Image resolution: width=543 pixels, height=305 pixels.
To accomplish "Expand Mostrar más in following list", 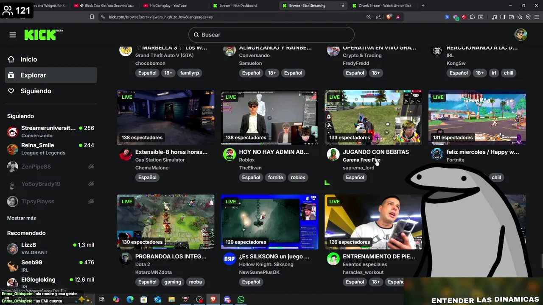I will click(x=22, y=218).
